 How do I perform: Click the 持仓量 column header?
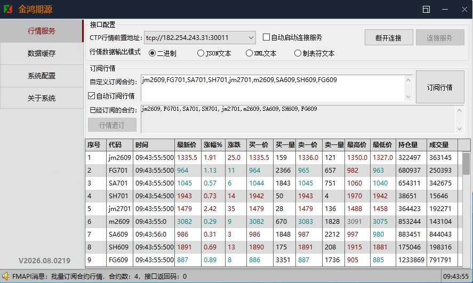(411, 145)
